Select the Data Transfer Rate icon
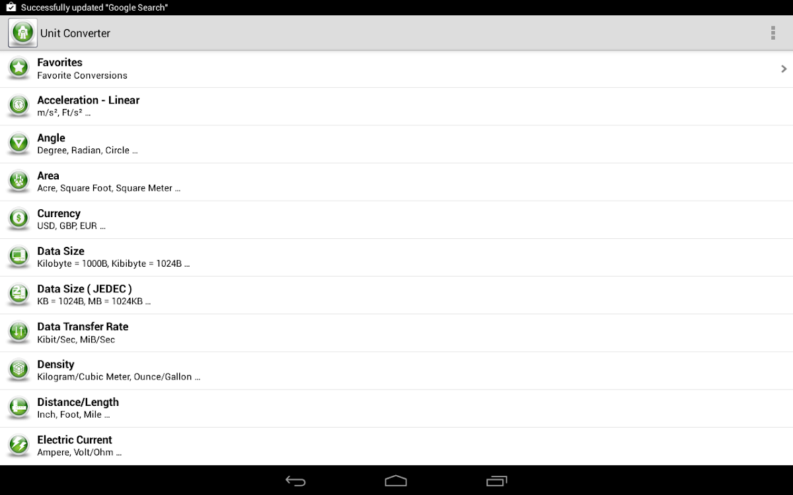Screen dimensions: 793x495 tap(19, 332)
